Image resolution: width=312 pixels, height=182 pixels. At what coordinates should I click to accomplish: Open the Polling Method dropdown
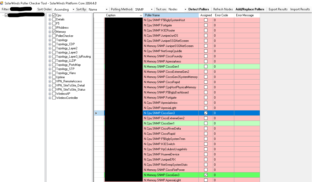click(x=144, y=9)
